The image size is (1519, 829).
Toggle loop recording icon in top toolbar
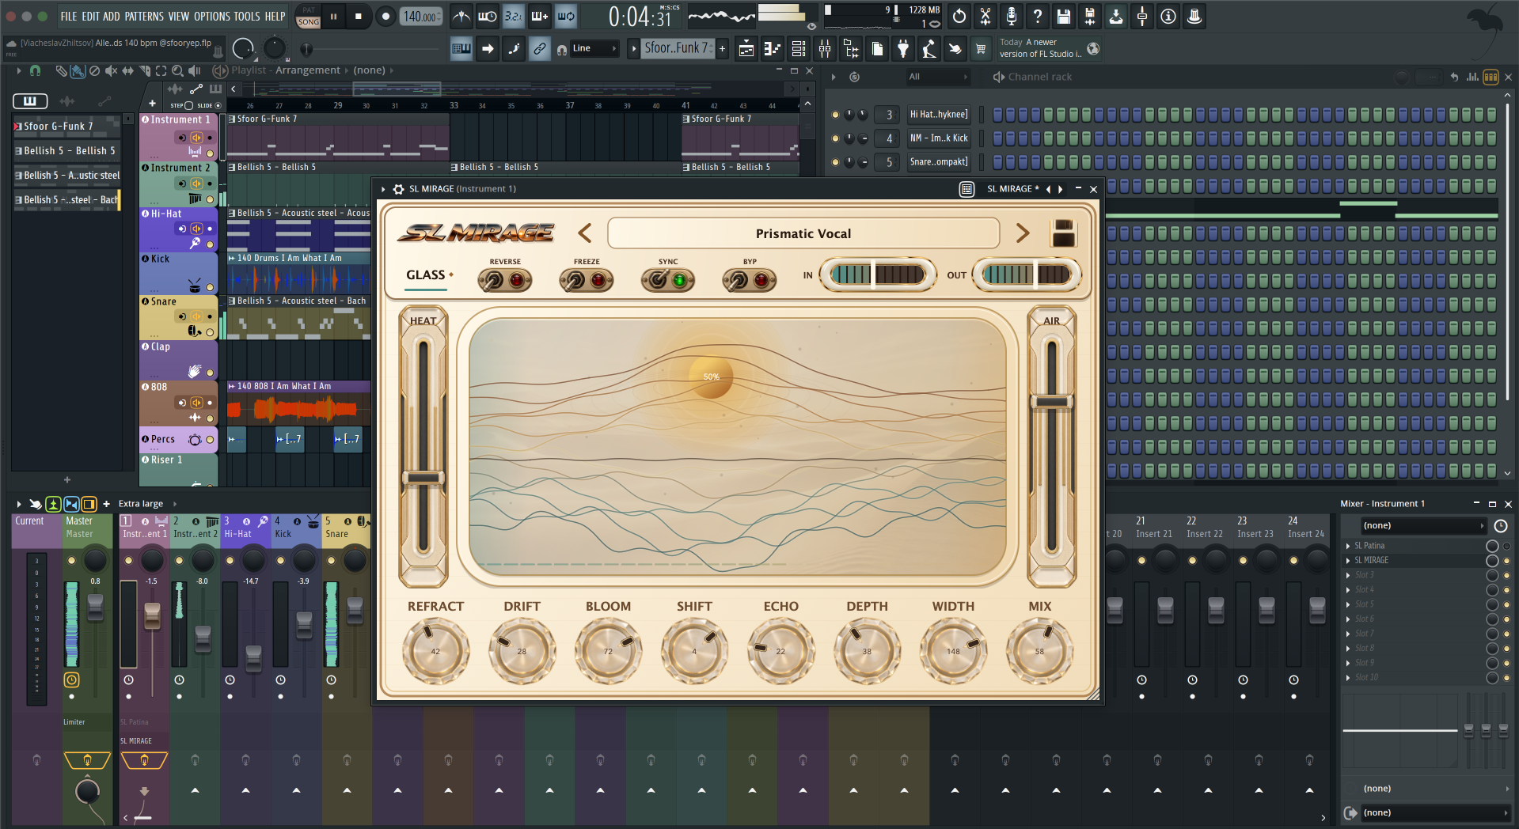click(x=566, y=16)
